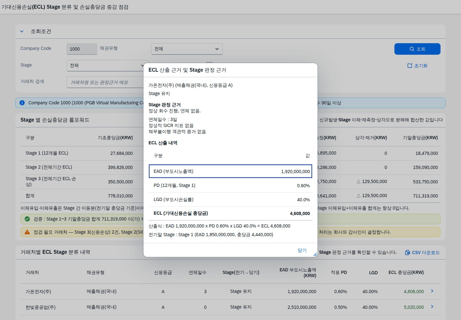461x320 pixels.
Task: Click the CSV 다운로드 link
Action: [x=422, y=252]
